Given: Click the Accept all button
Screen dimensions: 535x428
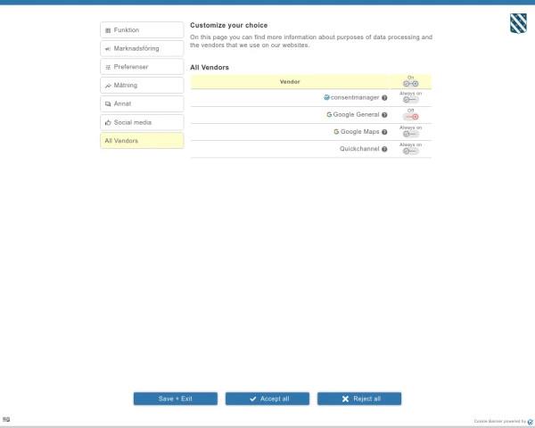Looking at the screenshot, I should click(x=267, y=399).
